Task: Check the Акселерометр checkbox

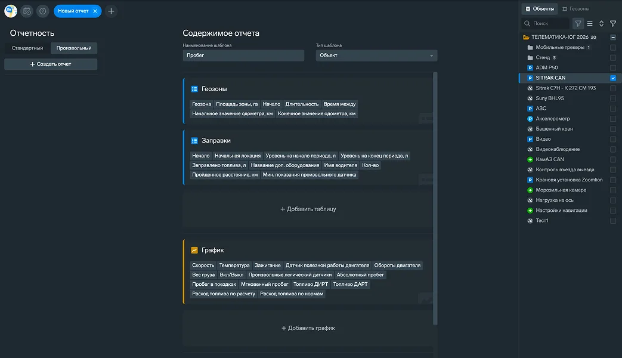Action: pos(613,119)
